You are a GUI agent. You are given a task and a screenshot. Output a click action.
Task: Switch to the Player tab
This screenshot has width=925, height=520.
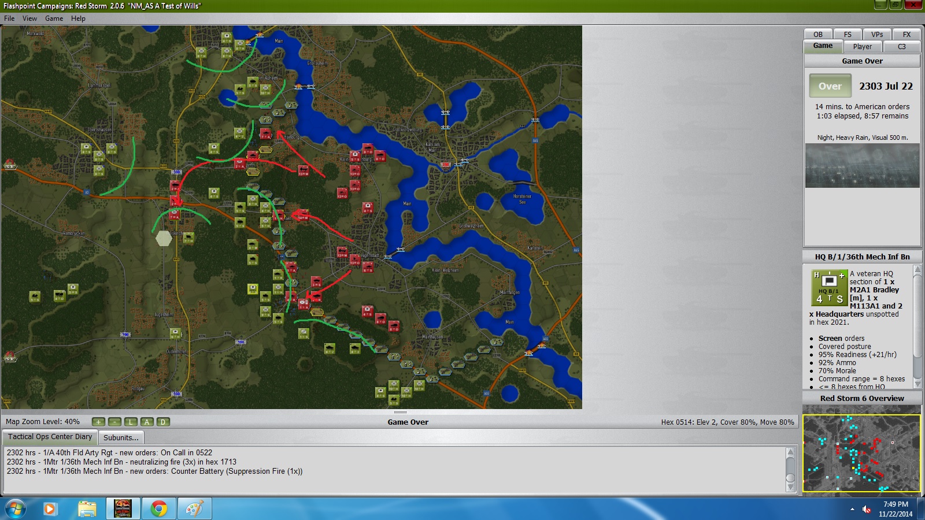point(863,47)
